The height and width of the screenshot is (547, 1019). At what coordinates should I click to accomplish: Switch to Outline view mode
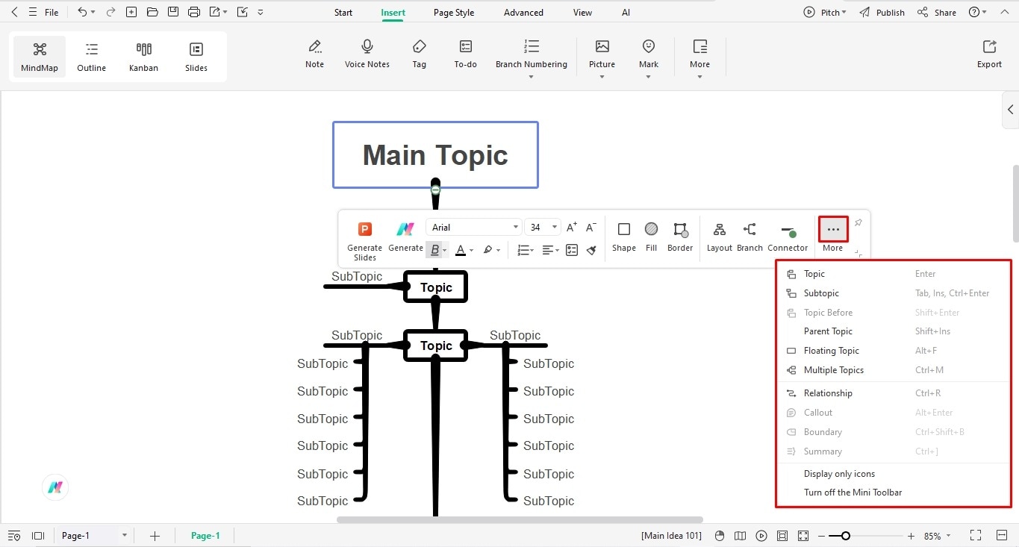(92, 57)
